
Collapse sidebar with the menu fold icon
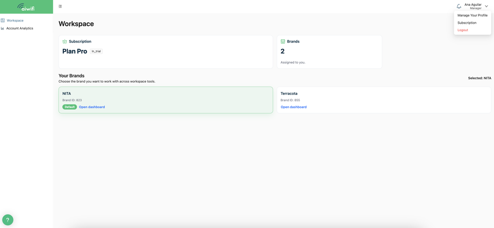click(60, 6)
